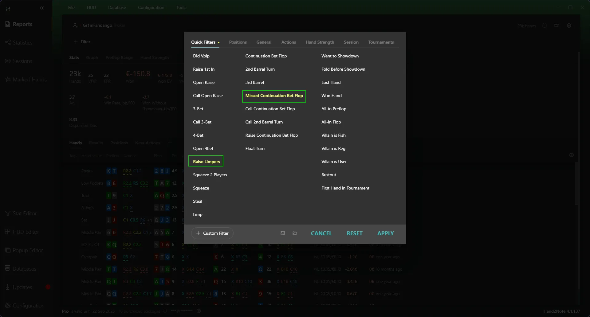Open the HUD Editor in sidebar
This screenshot has width=590, height=317.
26,232
